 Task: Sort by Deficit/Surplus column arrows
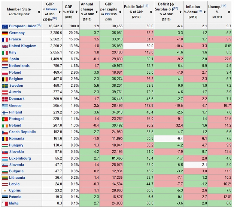coord(180,12)
